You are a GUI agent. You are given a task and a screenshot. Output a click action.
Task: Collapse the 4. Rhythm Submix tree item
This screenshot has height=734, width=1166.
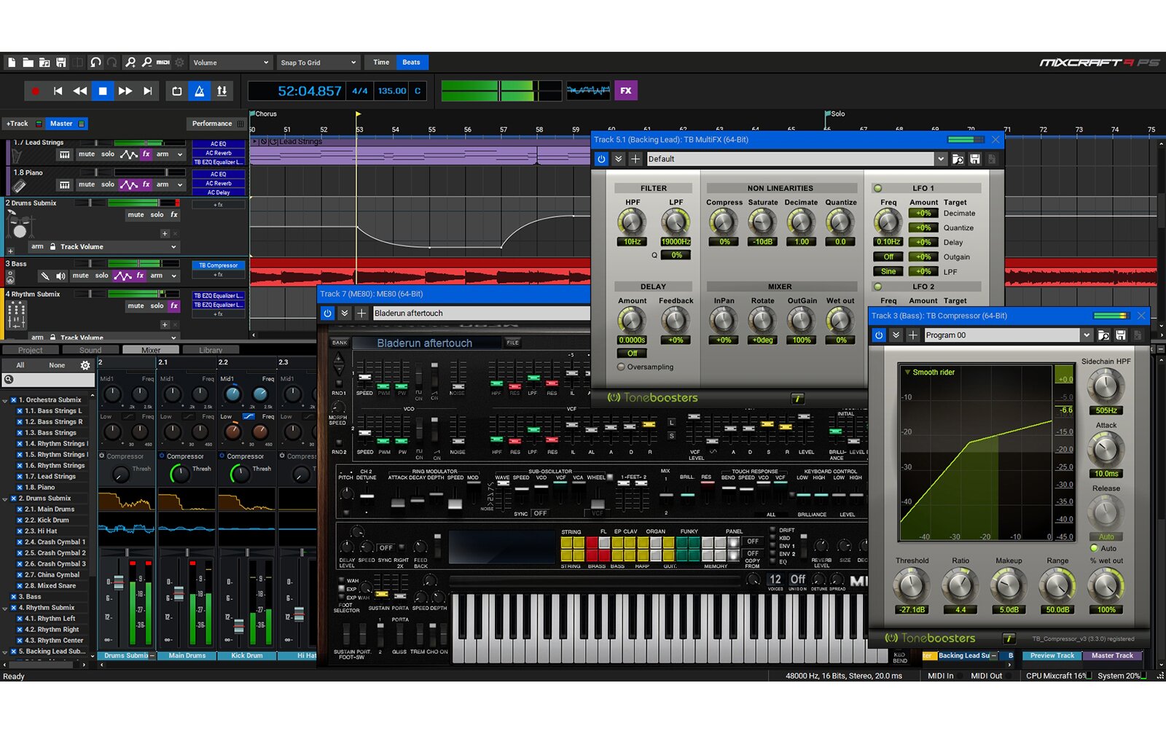click(5, 608)
